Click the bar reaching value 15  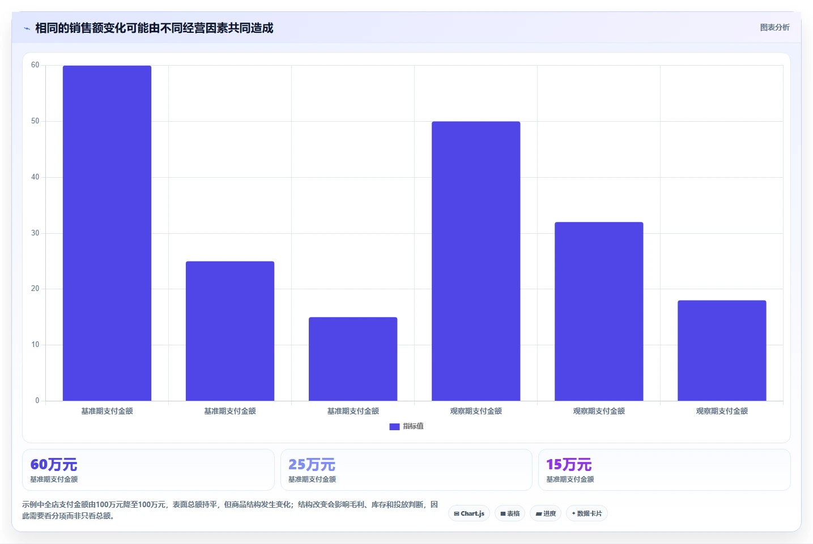(x=353, y=359)
